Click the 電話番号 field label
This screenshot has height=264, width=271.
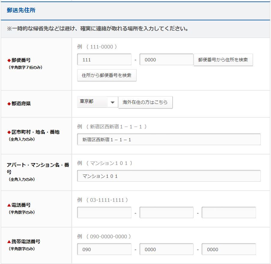point(21,205)
